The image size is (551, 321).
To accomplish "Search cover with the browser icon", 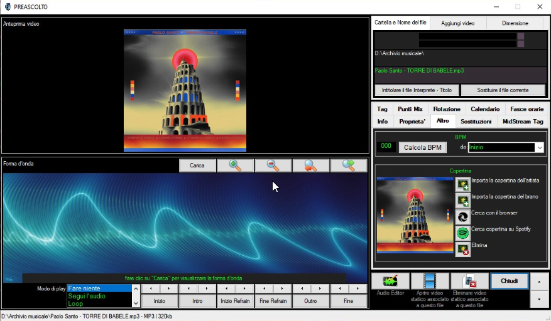I will (463, 217).
